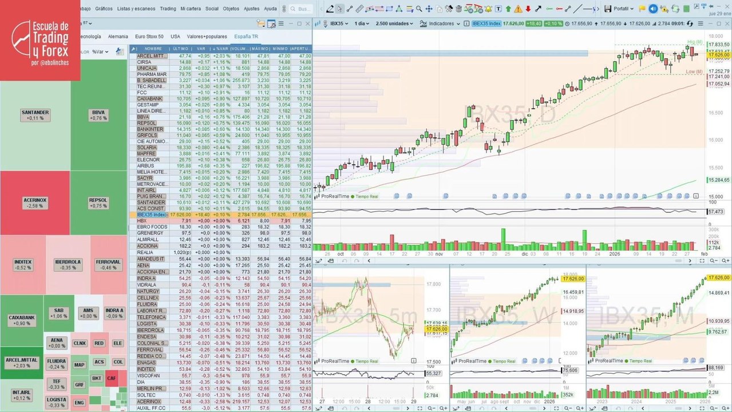
Task: Click the heatmap wrench settings icon
Action: (x=120, y=51)
